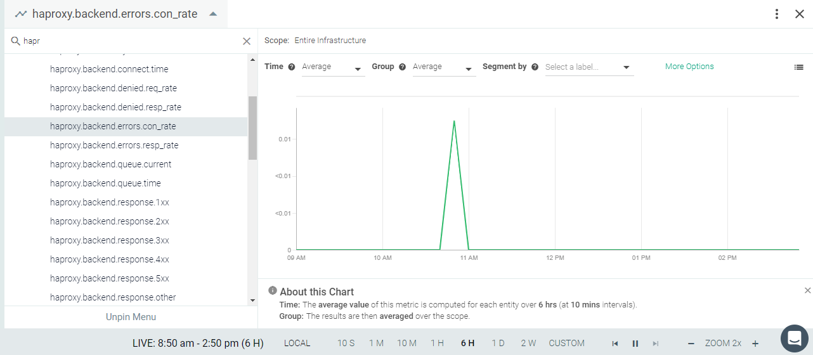This screenshot has height=355, width=813.
Task: Select haproxy.backend.denied.req_rate metric
Action: pyautogui.click(x=126, y=88)
